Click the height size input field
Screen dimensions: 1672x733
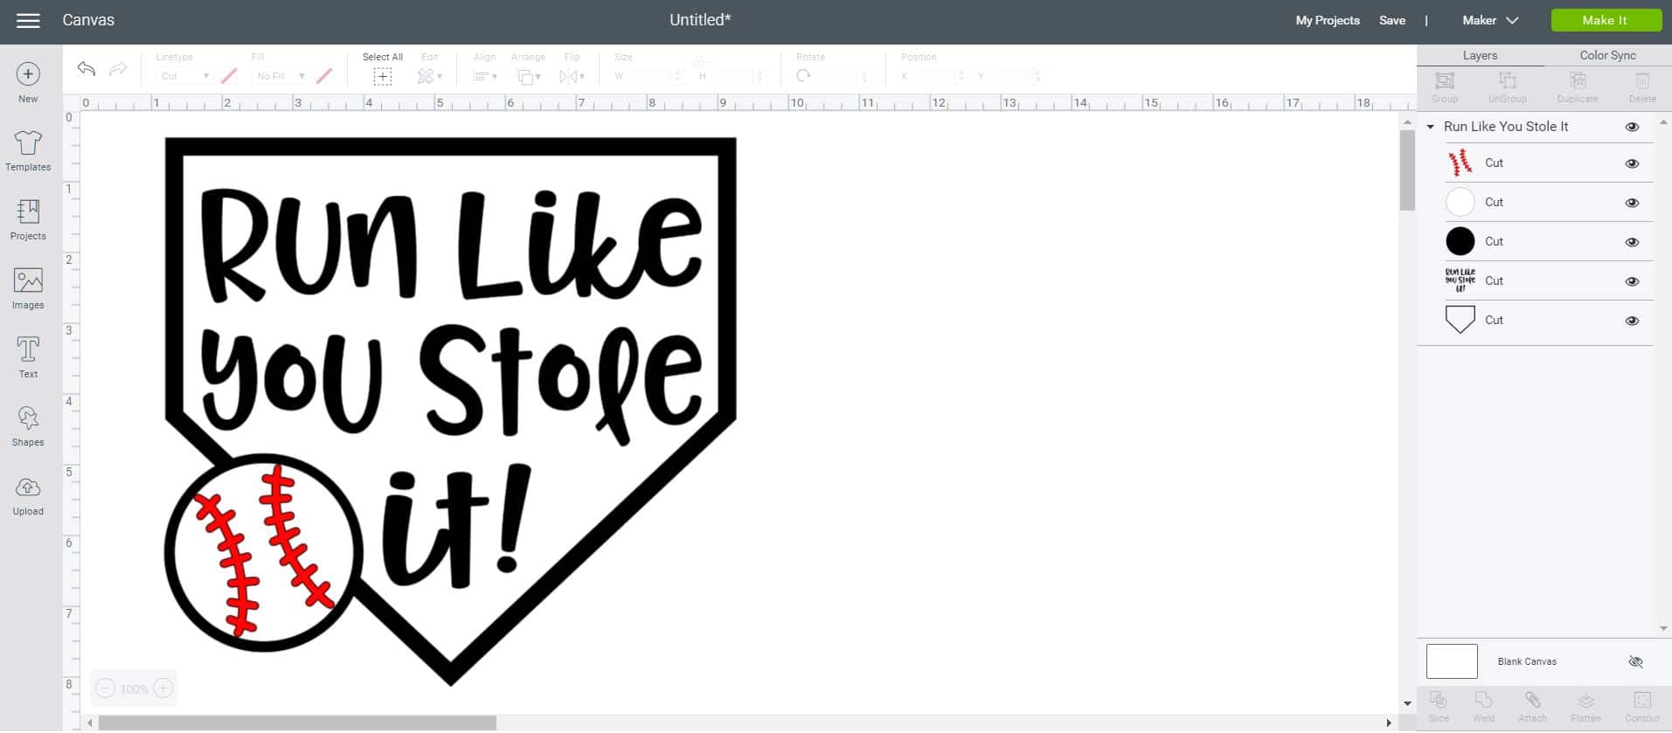pos(738,76)
